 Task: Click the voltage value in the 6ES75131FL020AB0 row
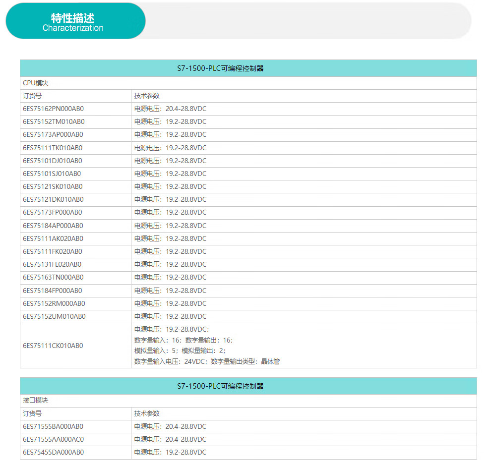click(x=186, y=265)
